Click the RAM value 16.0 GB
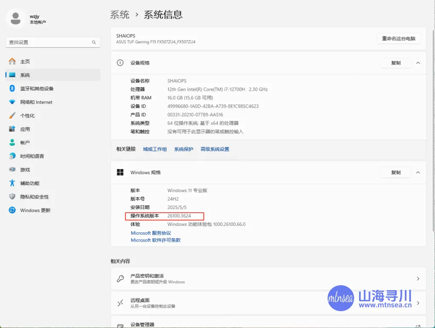Screen dimensions: 435x328 pyautogui.click(x=190, y=98)
